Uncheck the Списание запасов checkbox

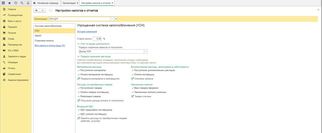[133, 79]
